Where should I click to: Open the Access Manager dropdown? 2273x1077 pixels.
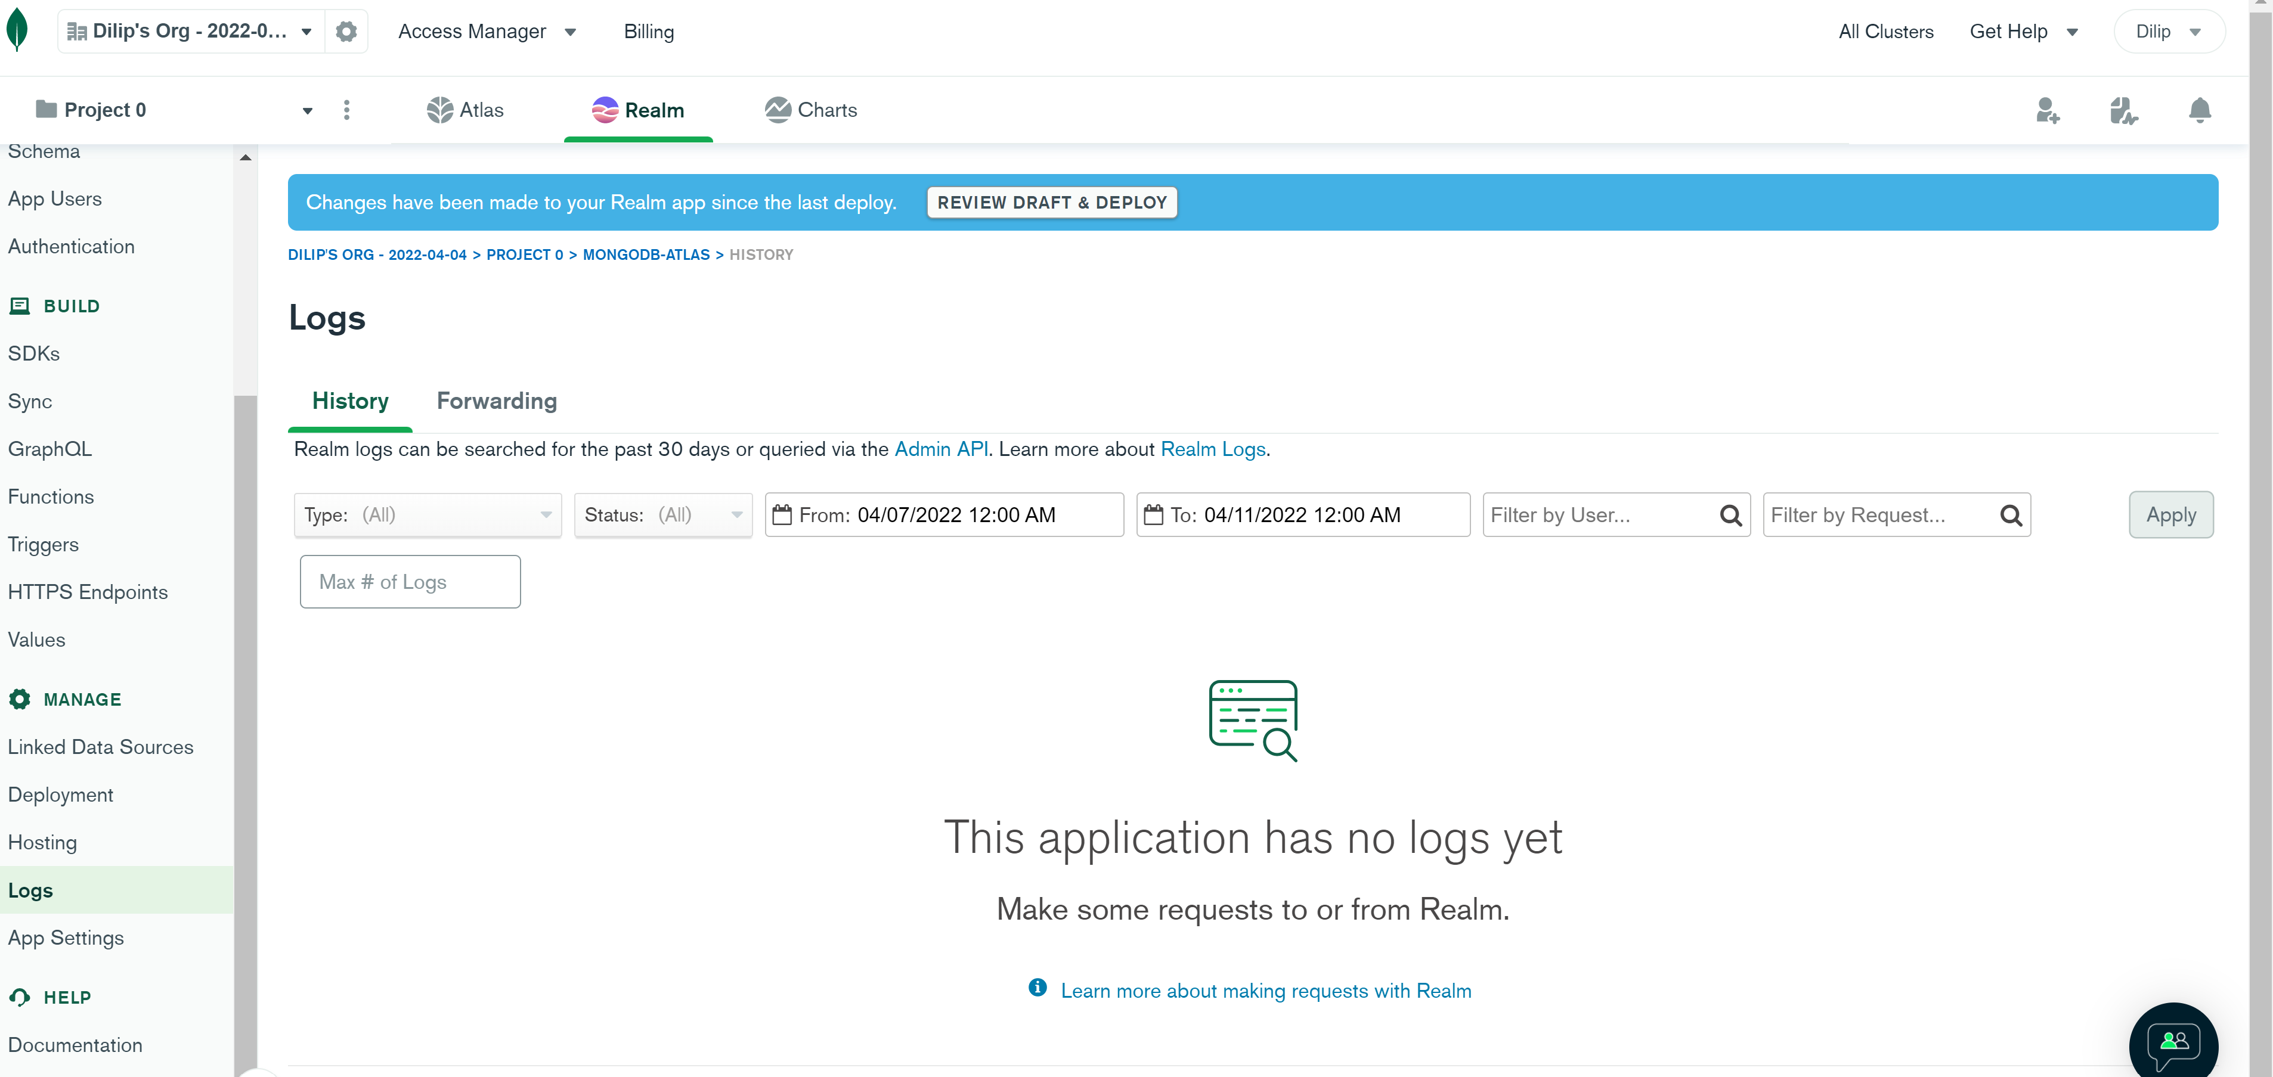click(x=487, y=32)
